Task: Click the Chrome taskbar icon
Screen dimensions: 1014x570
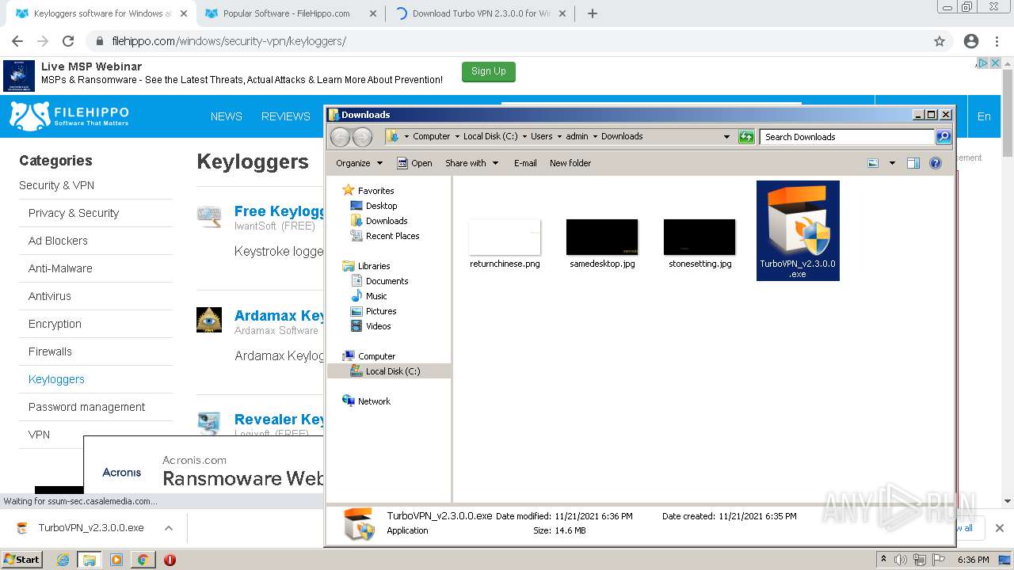Action: [143, 560]
